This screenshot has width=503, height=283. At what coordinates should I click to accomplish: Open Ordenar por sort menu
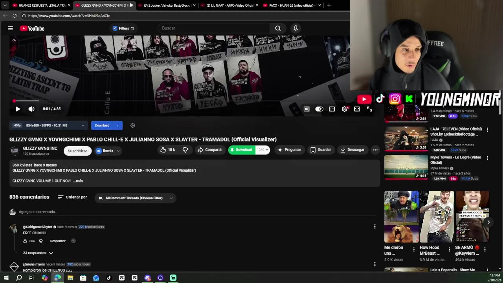click(72, 197)
